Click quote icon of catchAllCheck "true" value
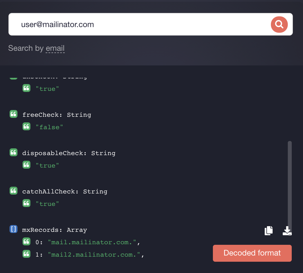This screenshot has height=273, width=303. pos(26,203)
